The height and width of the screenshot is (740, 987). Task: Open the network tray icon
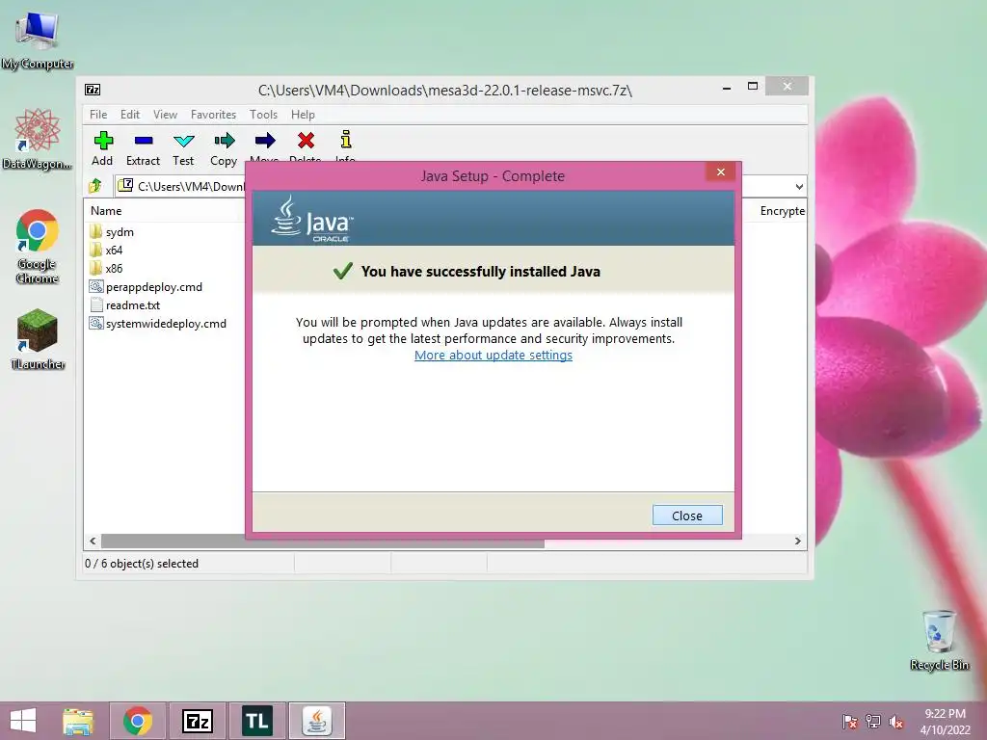coord(873,721)
